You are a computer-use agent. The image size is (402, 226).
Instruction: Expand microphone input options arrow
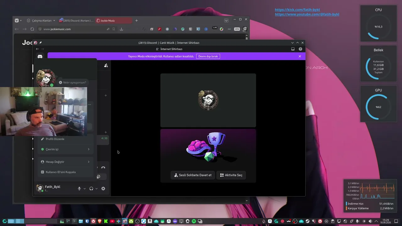point(84,189)
